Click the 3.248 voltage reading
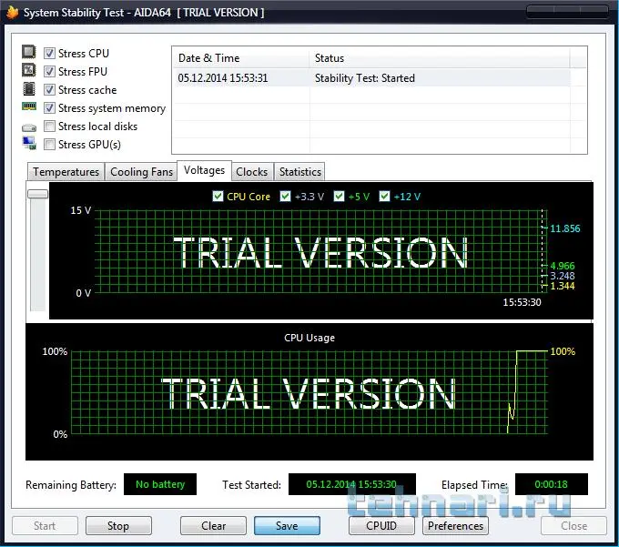The width and height of the screenshot is (619, 547). click(563, 276)
